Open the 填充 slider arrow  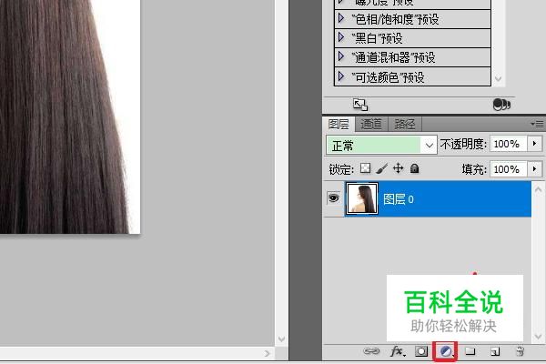[534, 169]
